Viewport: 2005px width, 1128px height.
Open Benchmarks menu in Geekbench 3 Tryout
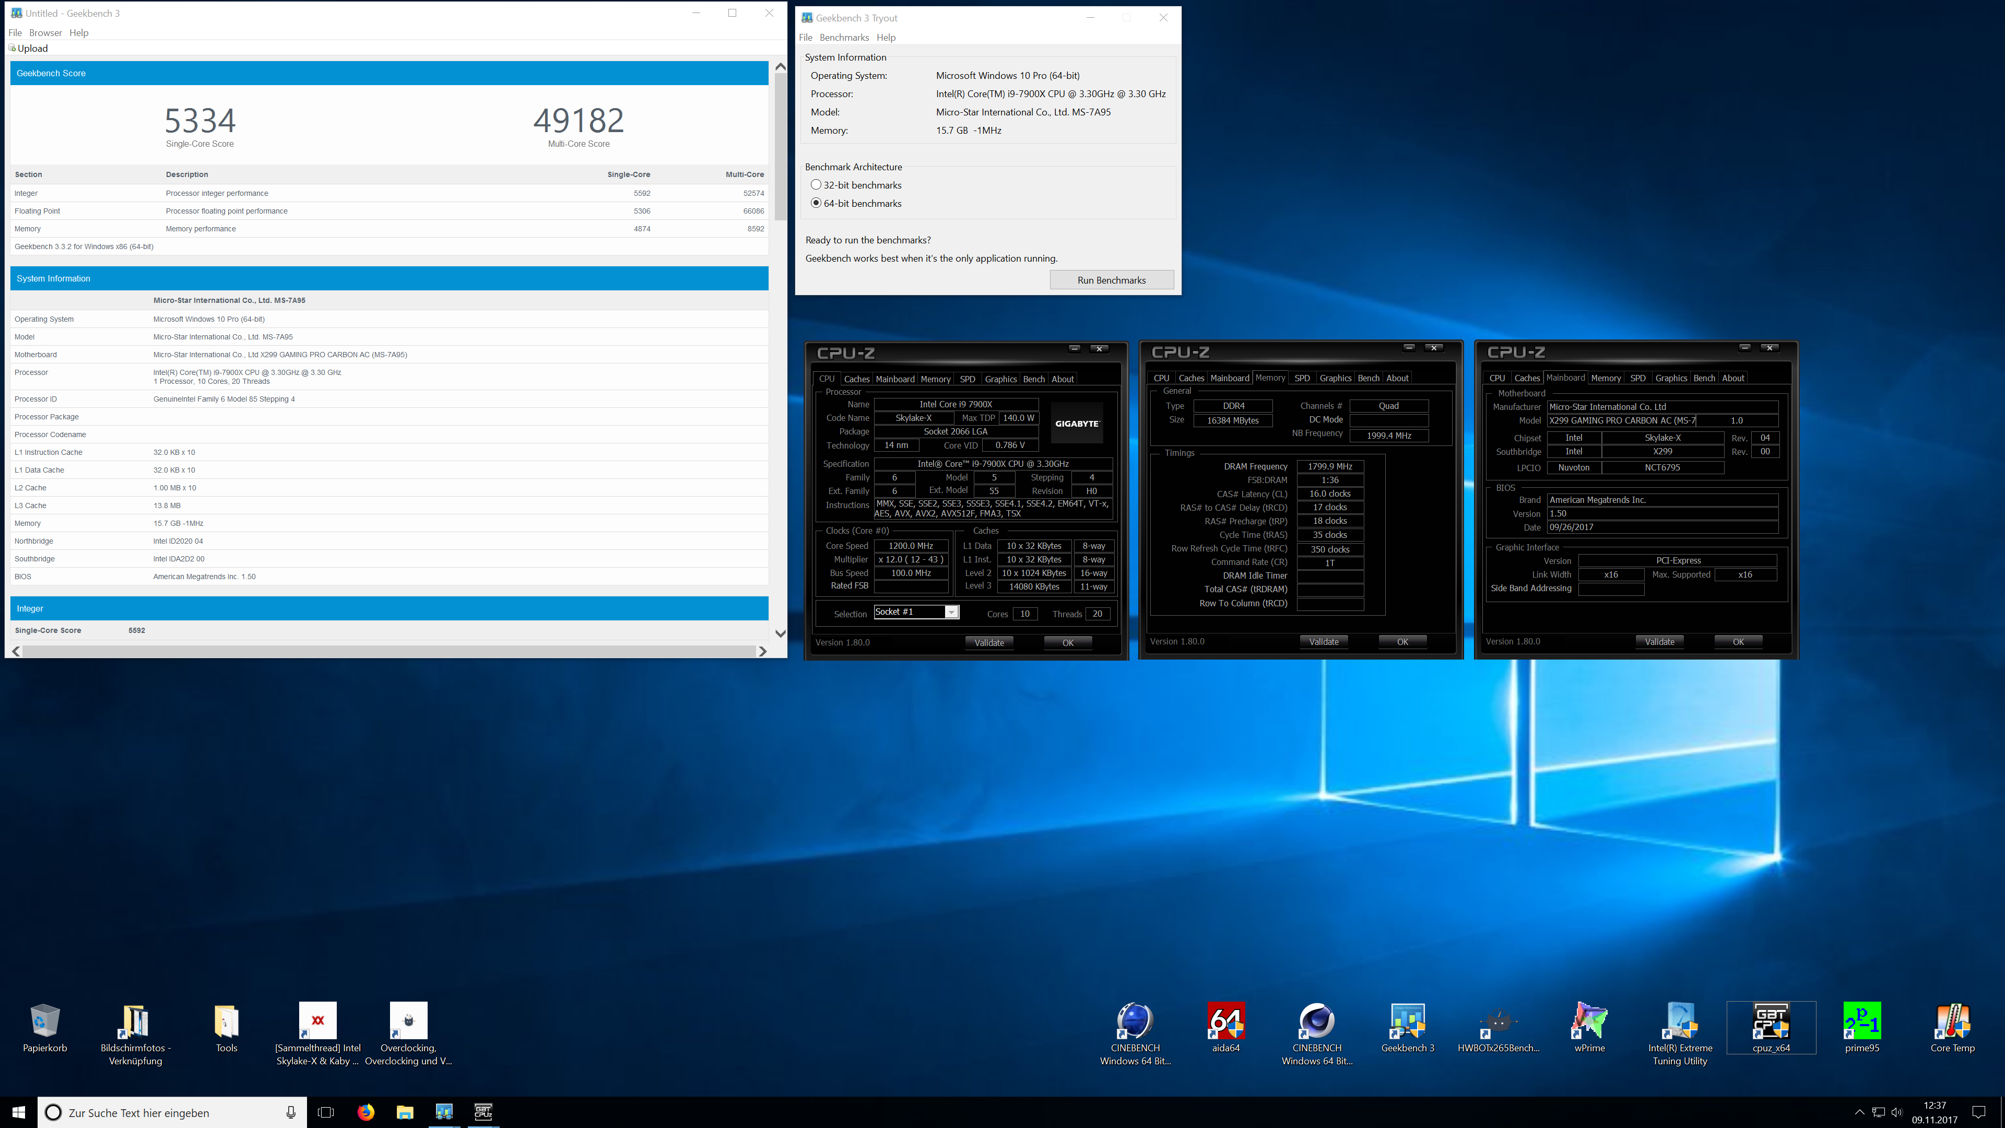[x=844, y=38]
